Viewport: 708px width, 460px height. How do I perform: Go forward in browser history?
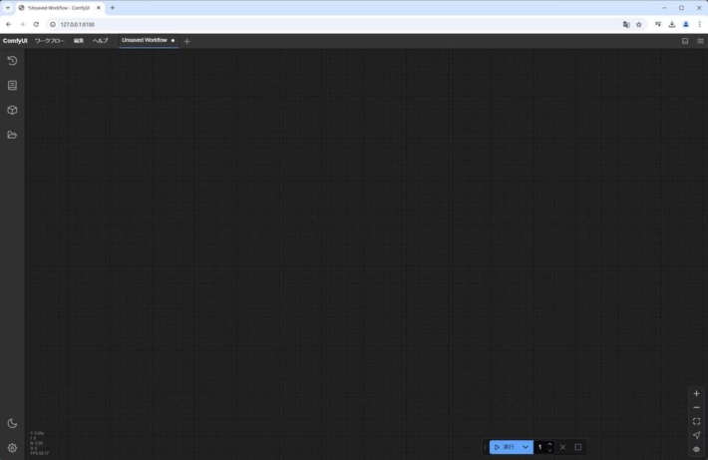pyautogui.click(x=22, y=24)
